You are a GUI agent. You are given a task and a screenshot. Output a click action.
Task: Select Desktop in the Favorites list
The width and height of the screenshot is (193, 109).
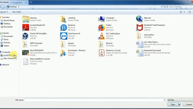tap(7, 24)
